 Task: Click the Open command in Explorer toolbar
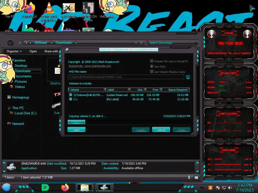tap(33, 51)
